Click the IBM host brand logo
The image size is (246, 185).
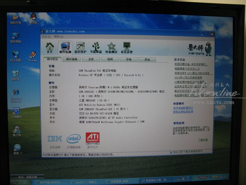click(55, 139)
